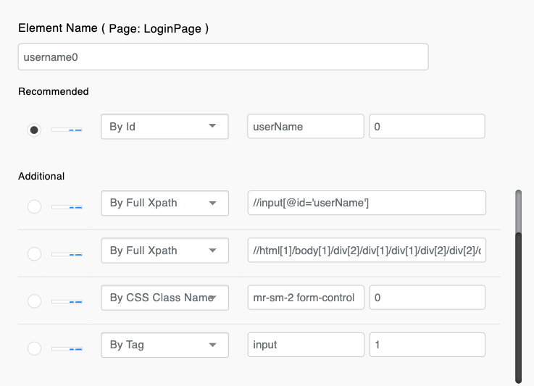Image resolution: width=534 pixels, height=386 pixels.
Task: Choose the radio button for the //html[1]/body[1] xpath
Action: click(34, 253)
